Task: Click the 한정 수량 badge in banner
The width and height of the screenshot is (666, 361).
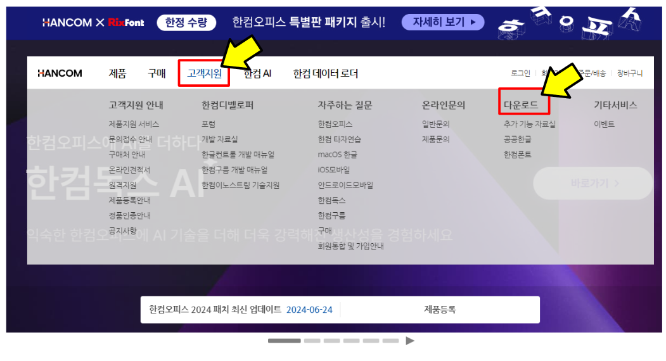Action: click(186, 23)
